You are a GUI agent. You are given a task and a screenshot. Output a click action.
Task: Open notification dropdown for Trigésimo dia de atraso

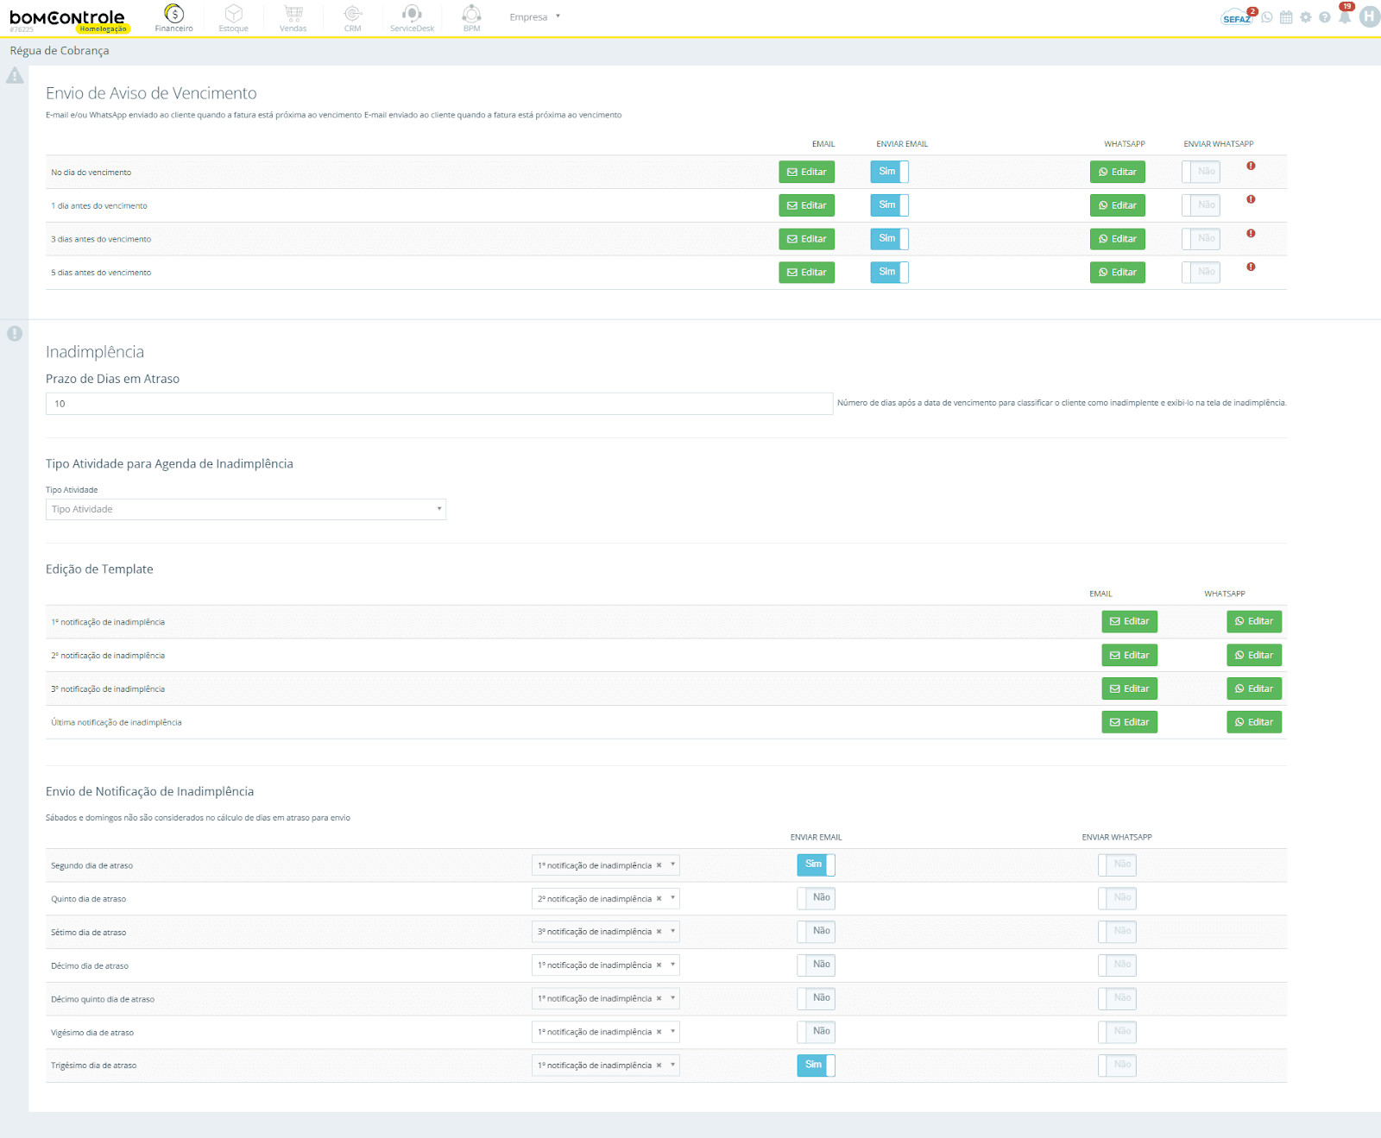(x=606, y=1065)
